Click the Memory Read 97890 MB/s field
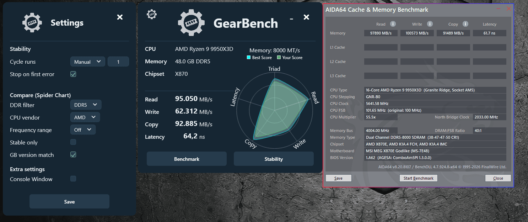528x222 pixels. pos(381,33)
